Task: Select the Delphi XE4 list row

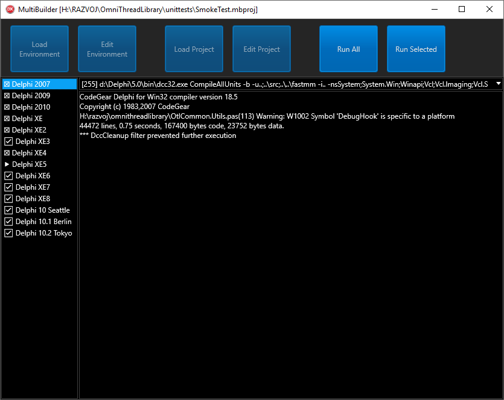Action: point(40,153)
